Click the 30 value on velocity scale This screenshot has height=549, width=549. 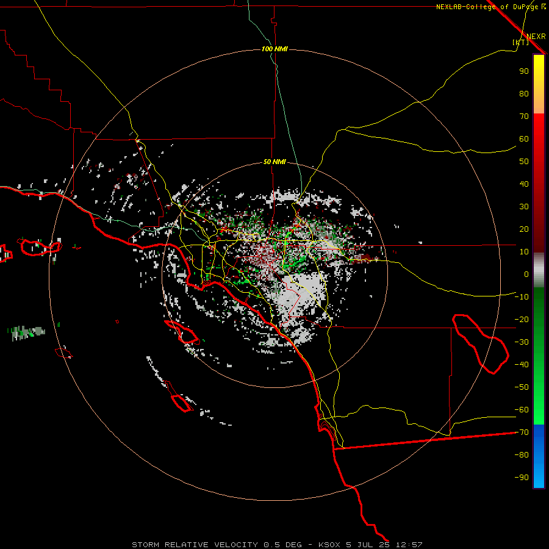[x=524, y=207]
